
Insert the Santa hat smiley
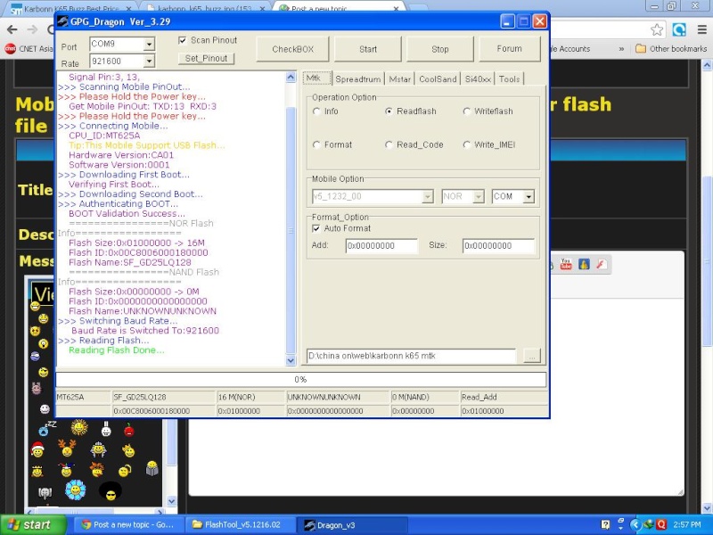pyautogui.click(x=37, y=449)
